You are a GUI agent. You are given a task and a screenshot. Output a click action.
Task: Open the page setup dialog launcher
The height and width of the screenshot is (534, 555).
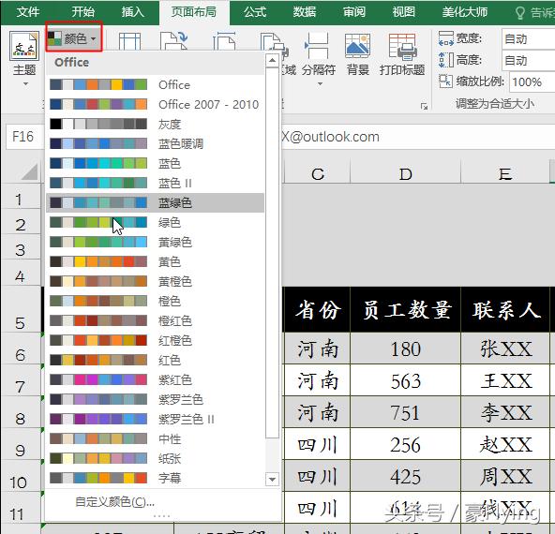coord(424,106)
